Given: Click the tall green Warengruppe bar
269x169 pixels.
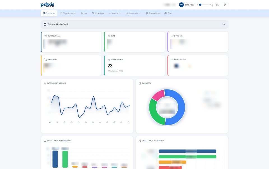Looking at the screenshot, I should click(x=65, y=159).
